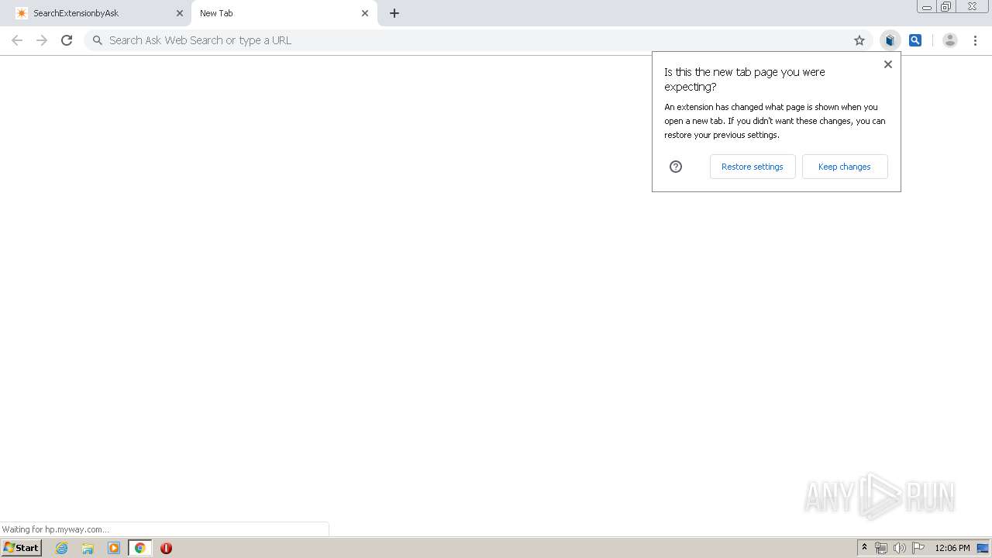Open the blue book extension icon
992x558 pixels.
890,40
